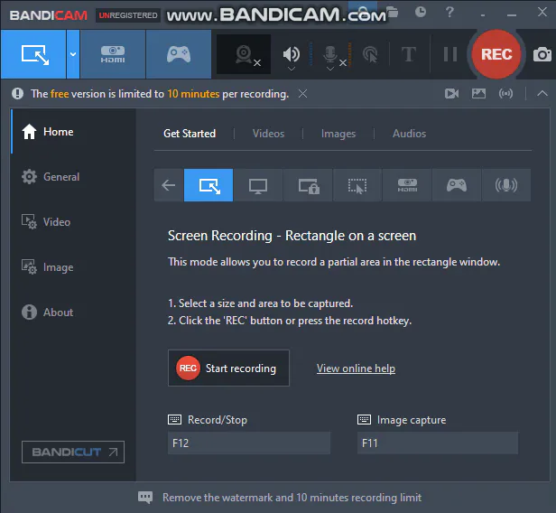Toggle the text overlay T icon
This screenshot has height=513, width=556.
(409, 54)
